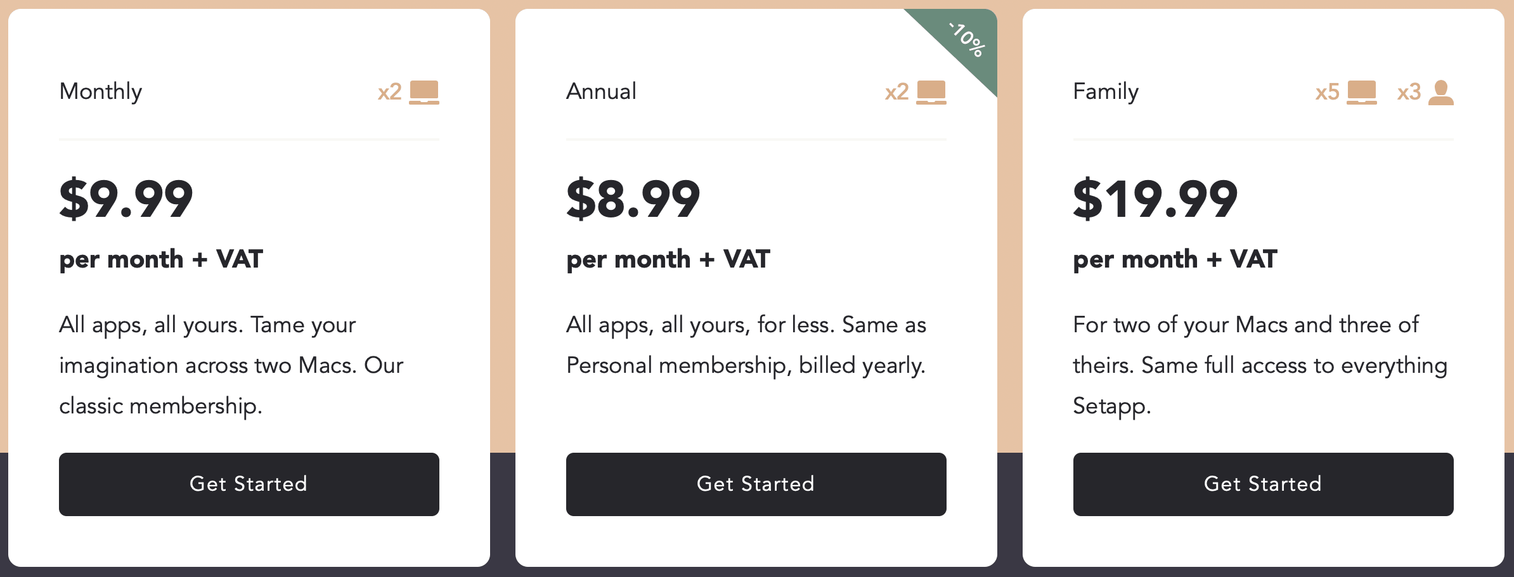Click the x2 device count on Annual
The width and height of the screenshot is (1514, 577).
(x=897, y=93)
